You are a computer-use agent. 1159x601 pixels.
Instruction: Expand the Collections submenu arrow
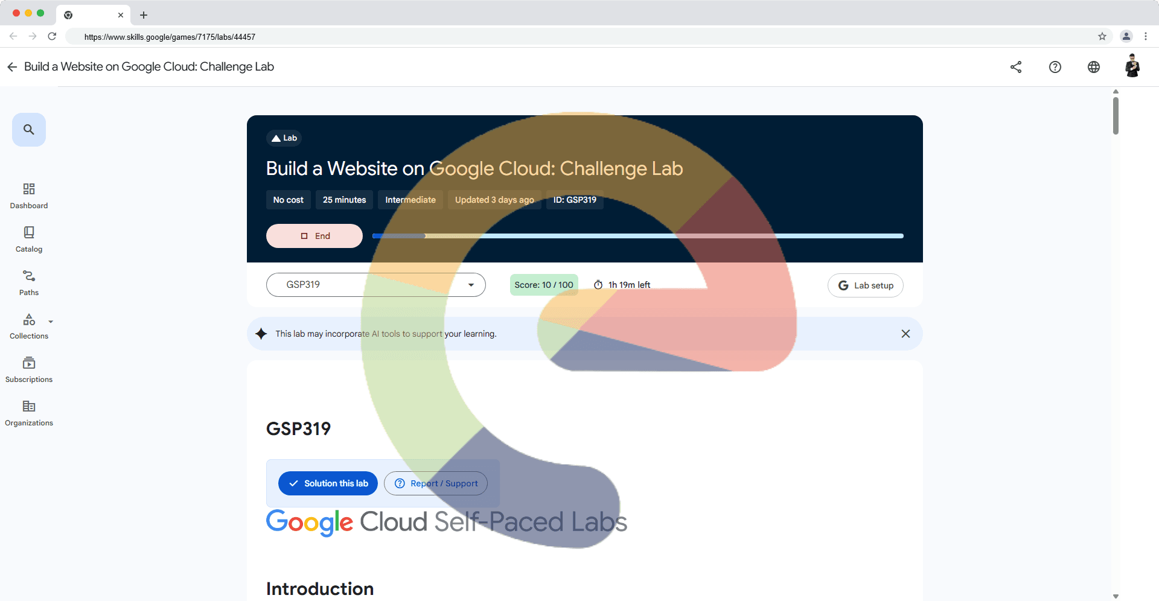(51, 322)
